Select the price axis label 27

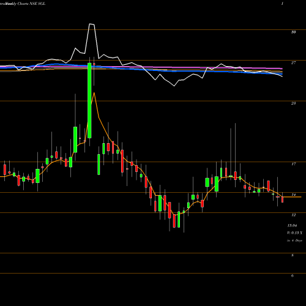(x=293, y=62)
